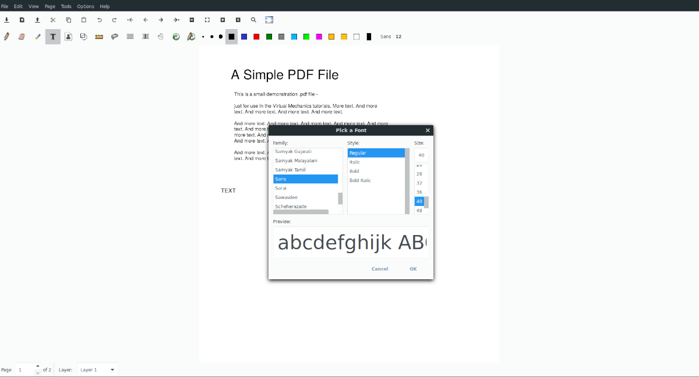Screen dimensions: 699x377
Task: Click the Normal size zoom icon
Action: point(238,20)
